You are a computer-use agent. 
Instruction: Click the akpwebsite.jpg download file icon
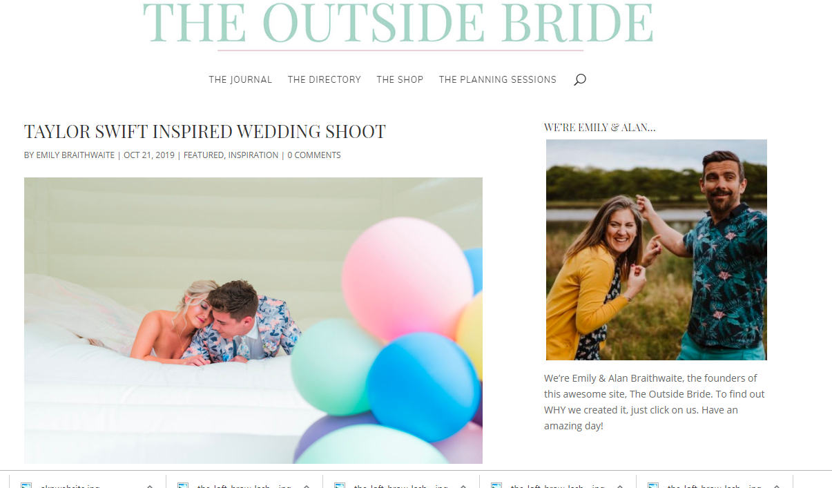pos(26,485)
